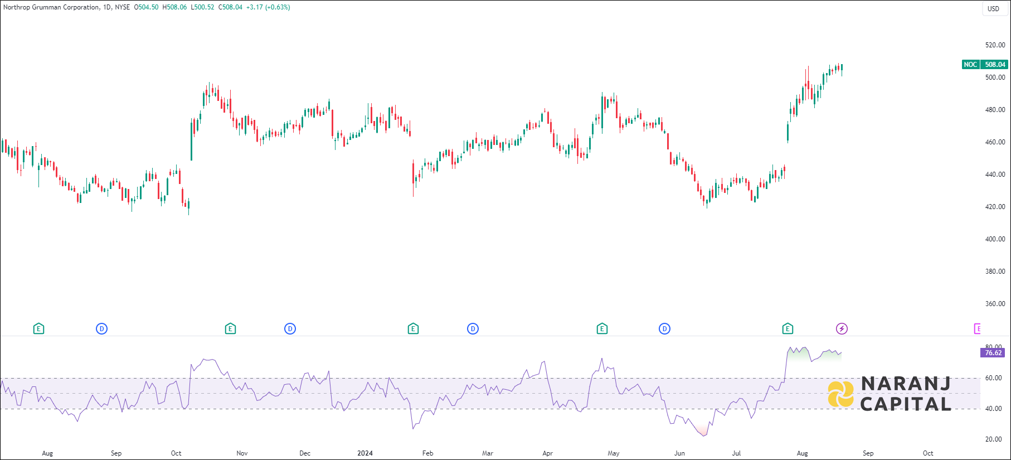Select the high value H508.06
The width and height of the screenshot is (1011, 460).
(x=174, y=7)
